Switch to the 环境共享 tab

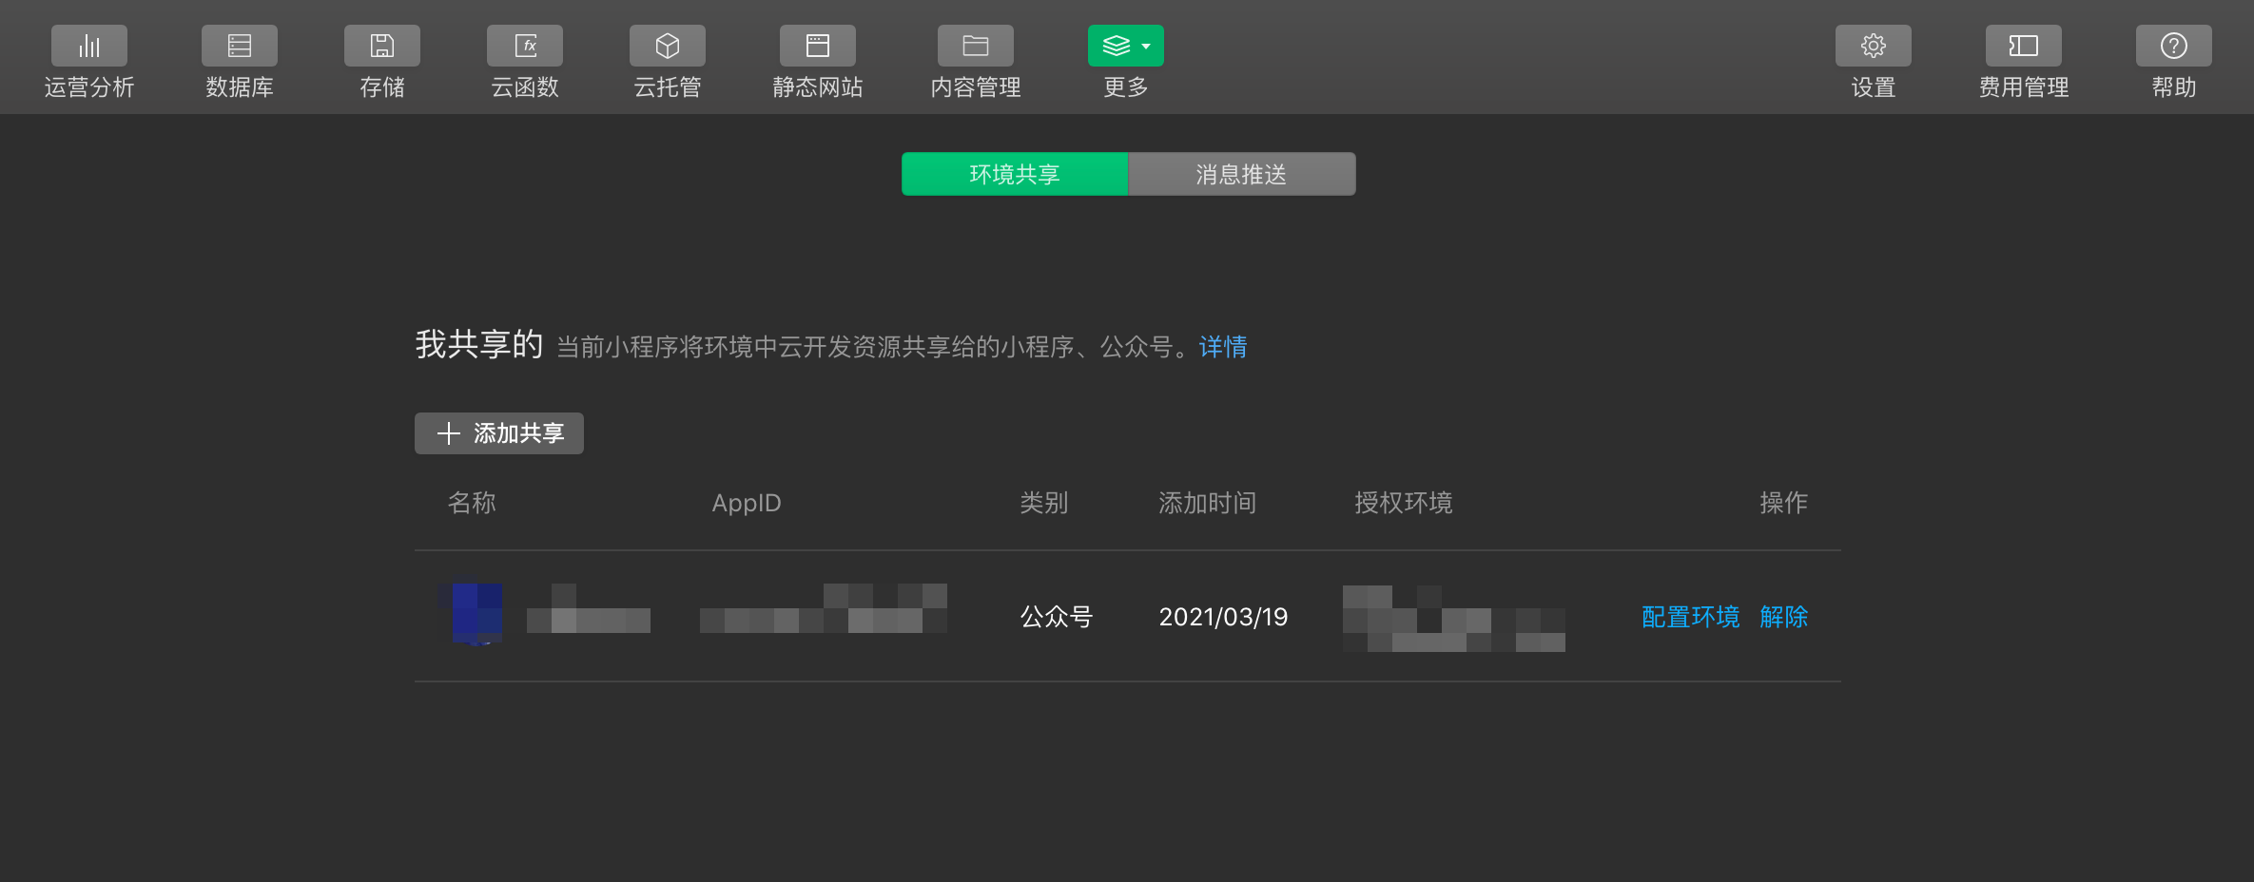(x=1015, y=174)
